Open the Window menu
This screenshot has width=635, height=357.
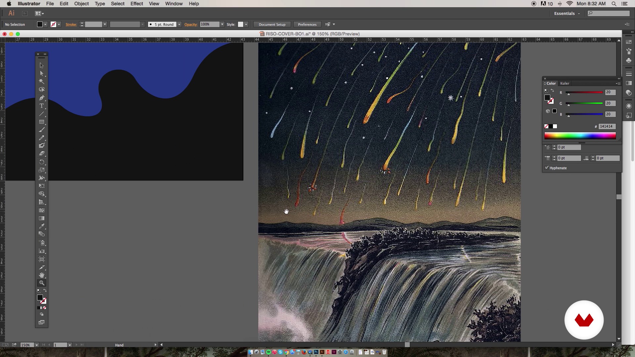(x=174, y=4)
